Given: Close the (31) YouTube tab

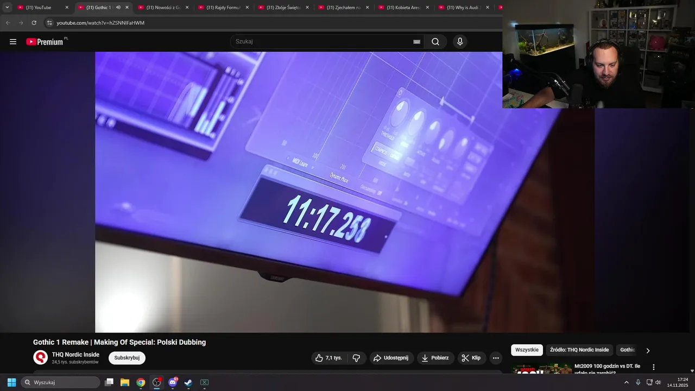Looking at the screenshot, I should pyautogui.click(x=67, y=8).
